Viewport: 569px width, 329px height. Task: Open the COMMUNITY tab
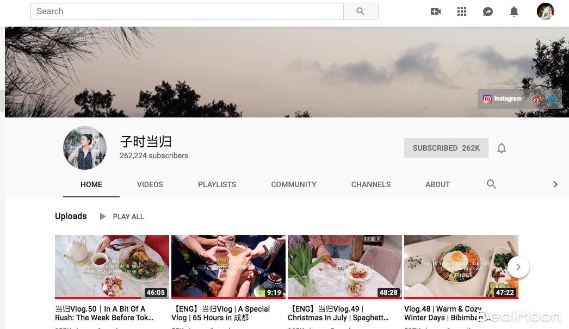click(x=294, y=184)
